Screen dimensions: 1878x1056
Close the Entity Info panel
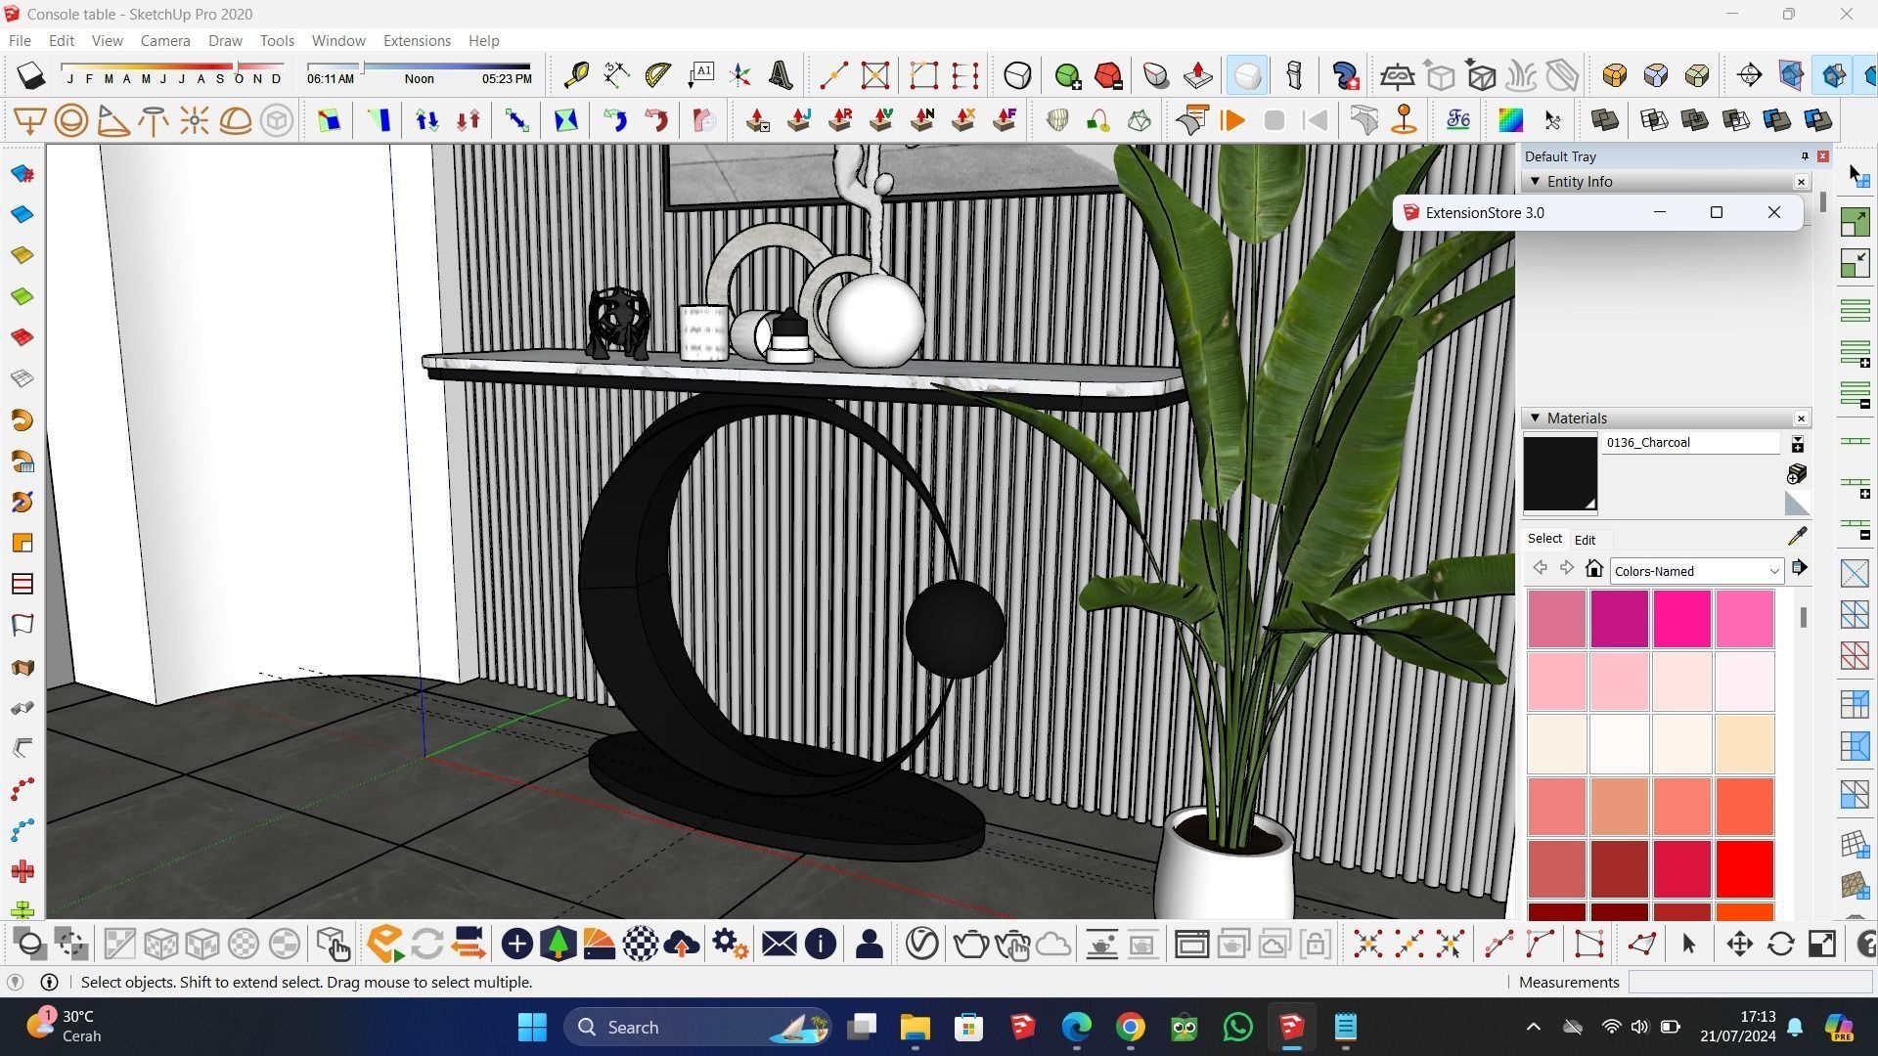pyautogui.click(x=1801, y=182)
